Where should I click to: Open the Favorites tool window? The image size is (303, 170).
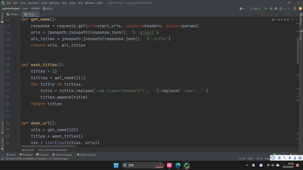[2, 144]
